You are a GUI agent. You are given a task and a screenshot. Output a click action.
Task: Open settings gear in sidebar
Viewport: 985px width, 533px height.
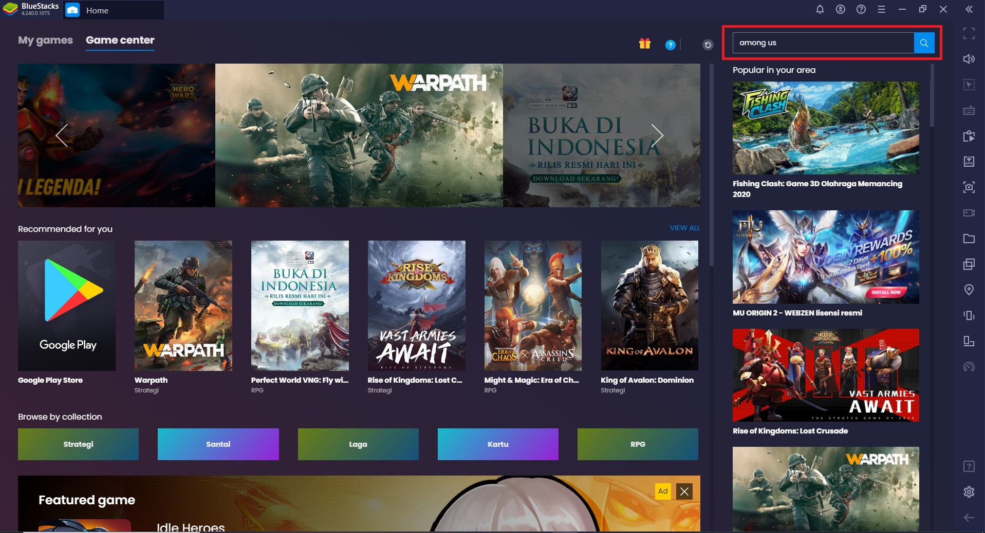click(969, 492)
